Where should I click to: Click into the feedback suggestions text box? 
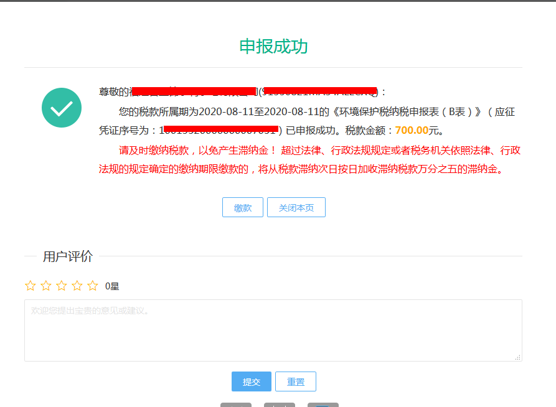[273, 330]
